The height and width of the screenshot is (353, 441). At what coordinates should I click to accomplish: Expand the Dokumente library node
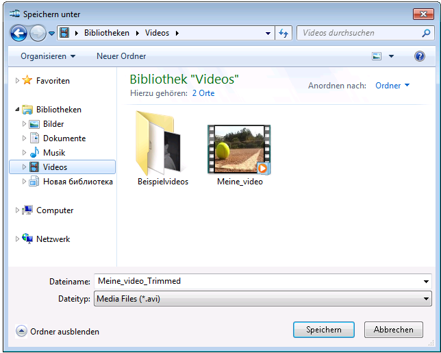(24, 138)
